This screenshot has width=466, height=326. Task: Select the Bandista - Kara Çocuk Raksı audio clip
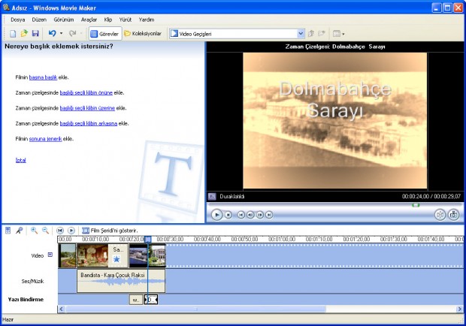pyautogui.click(x=121, y=281)
